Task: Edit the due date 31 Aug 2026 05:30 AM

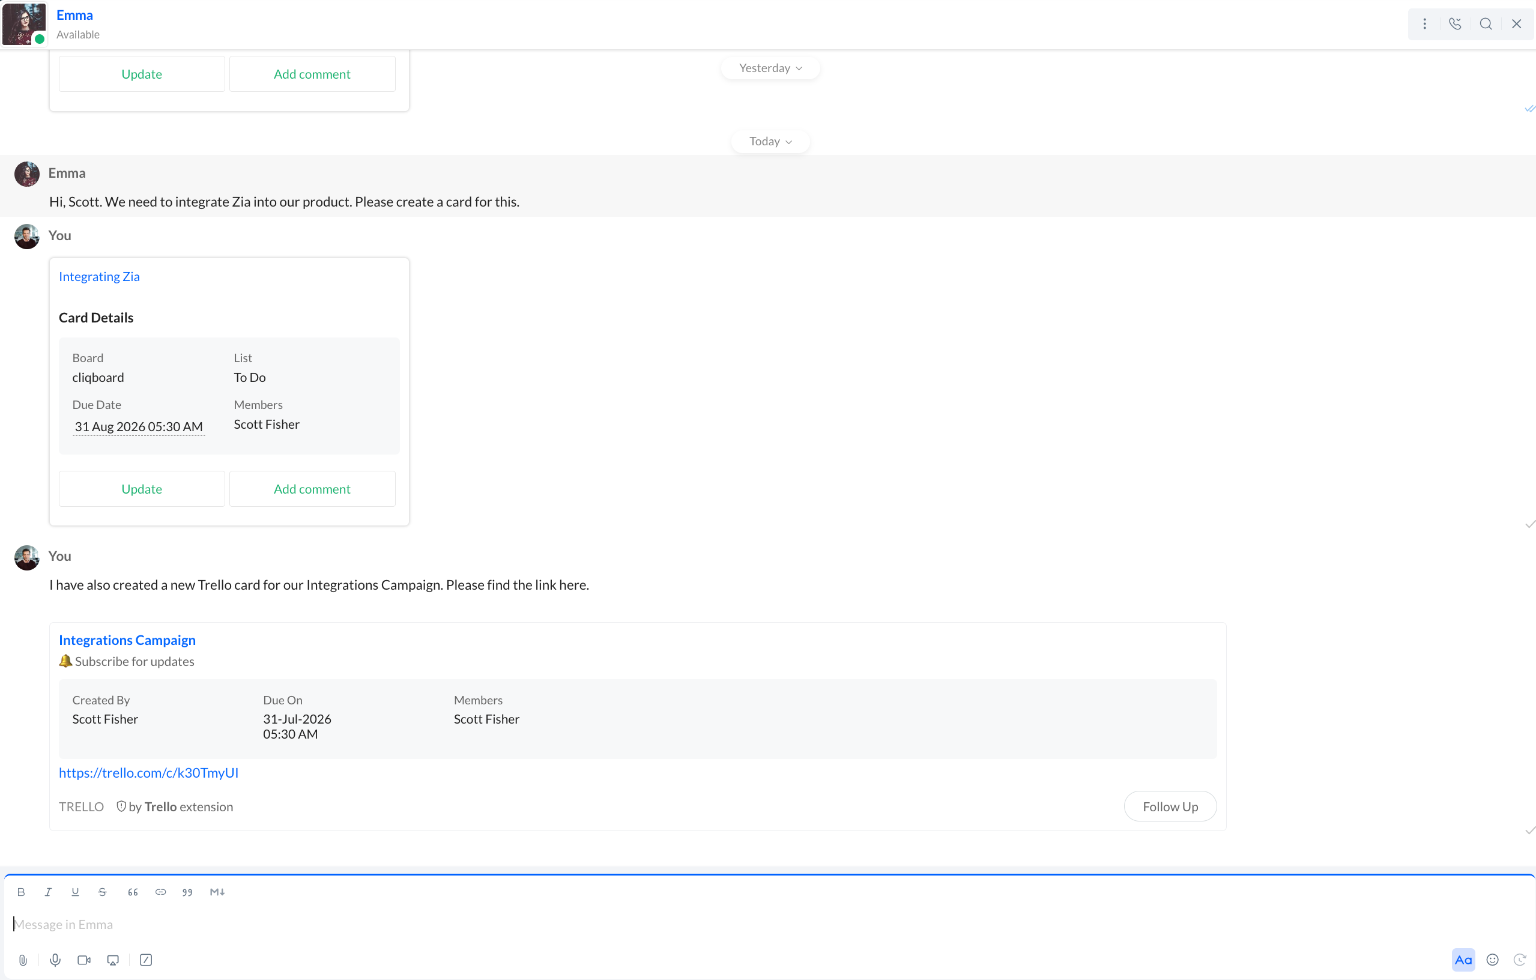Action: (139, 427)
